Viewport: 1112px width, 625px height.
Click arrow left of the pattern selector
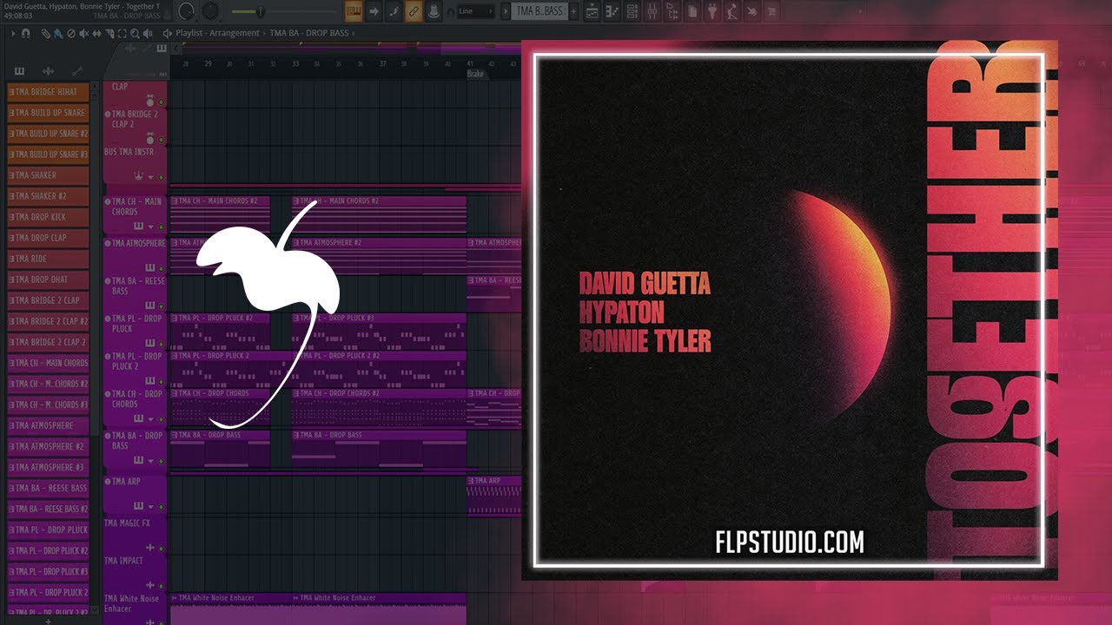click(505, 10)
